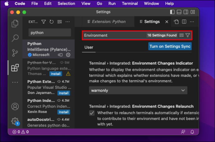Toggle the secondary side bar layout icon
The image size is (215, 142).
pyautogui.click(x=186, y=12)
